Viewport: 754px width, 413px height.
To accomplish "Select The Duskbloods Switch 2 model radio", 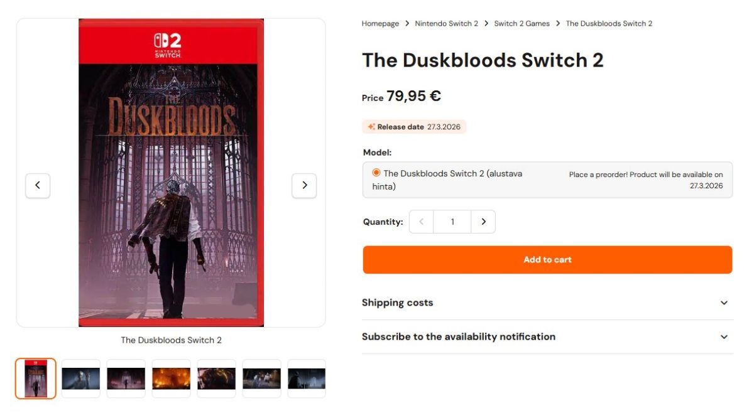I will coord(376,173).
